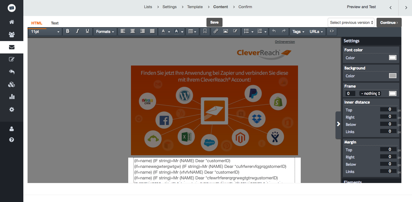Insert a numbered list
412x202 pixels.
point(260,31)
